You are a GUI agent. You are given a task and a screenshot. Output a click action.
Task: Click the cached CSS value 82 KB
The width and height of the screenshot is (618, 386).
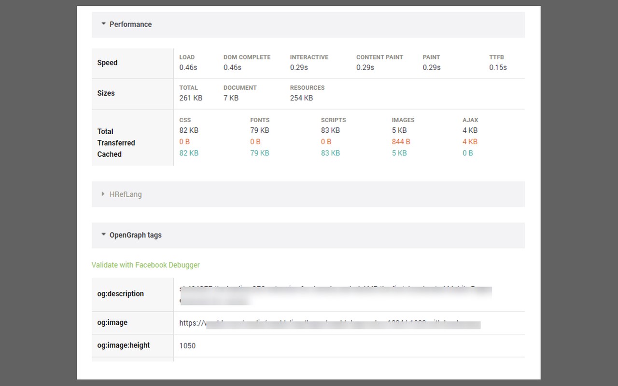pos(189,153)
